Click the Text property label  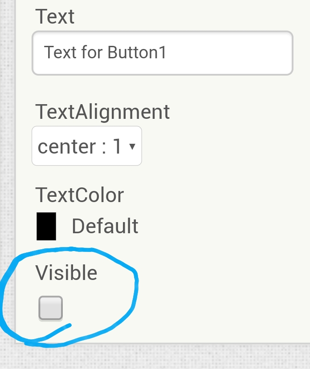pyautogui.click(x=55, y=16)
